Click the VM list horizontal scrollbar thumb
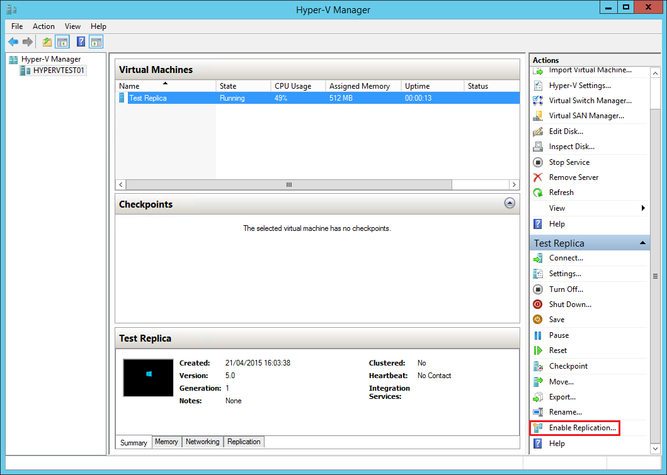Viewport: 667px width, 475px height. (x=289, y=185)
